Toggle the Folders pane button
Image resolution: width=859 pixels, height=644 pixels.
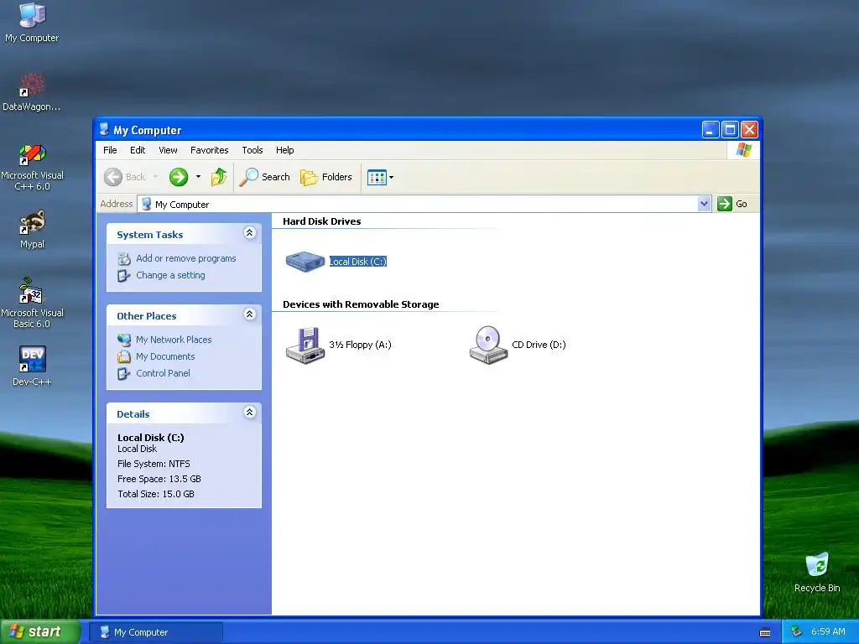[326, 177]
